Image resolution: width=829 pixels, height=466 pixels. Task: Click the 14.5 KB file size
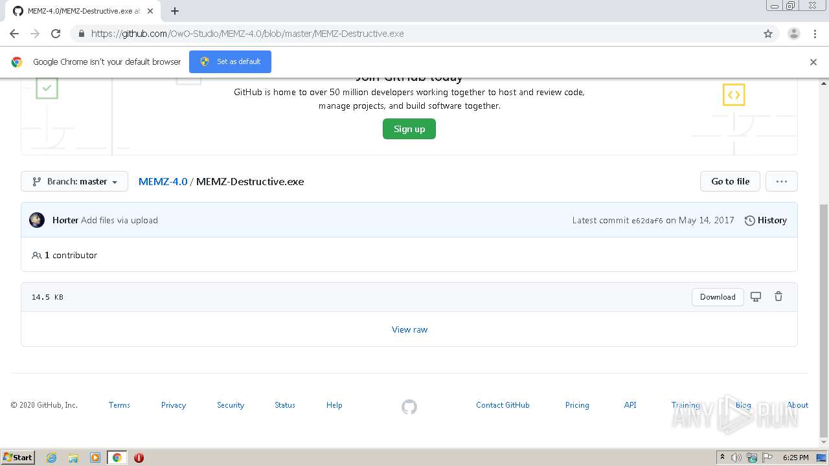point(47,297)
